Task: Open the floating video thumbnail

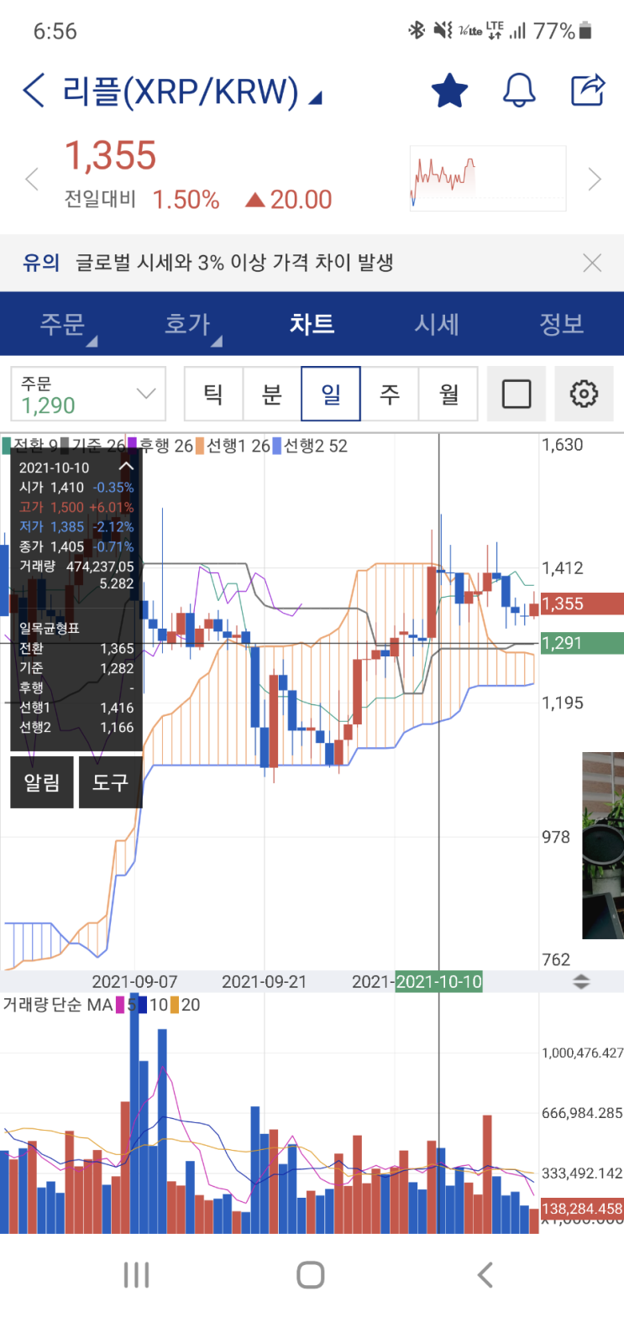Action: click(603, 845)
